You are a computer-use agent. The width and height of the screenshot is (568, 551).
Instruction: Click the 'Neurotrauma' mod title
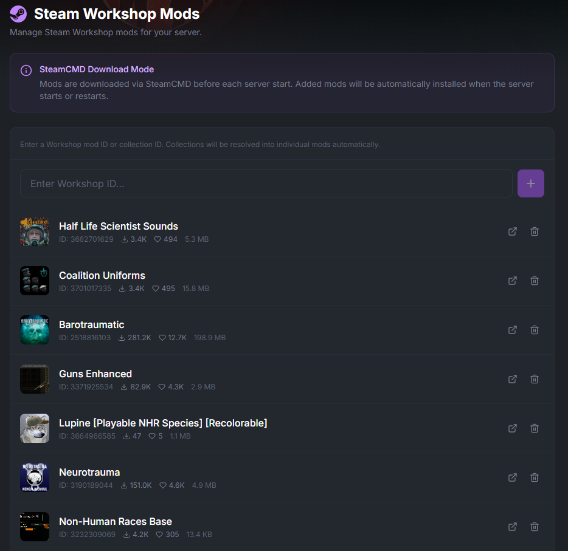[89, 472]
